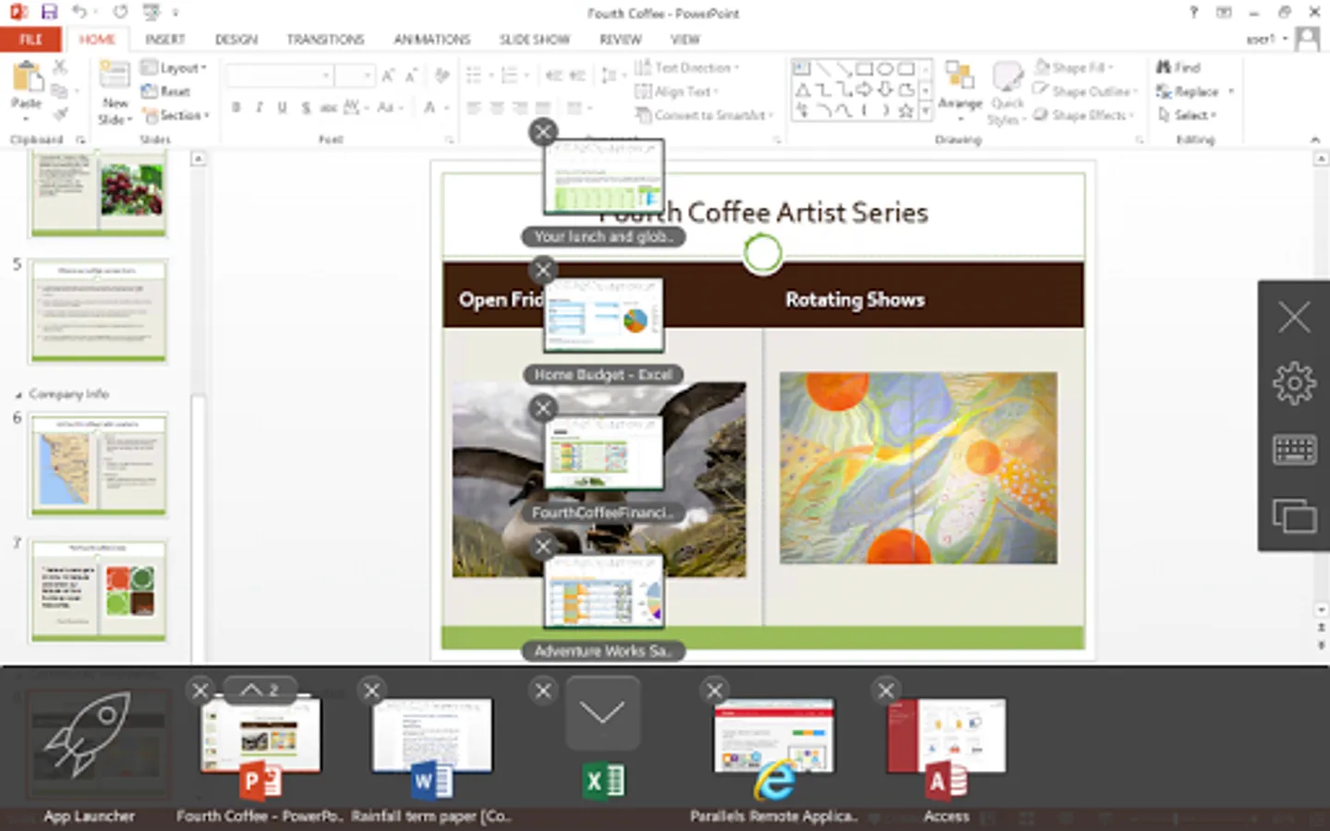Open the text Font Color picker
Viewport: 1330px width, 831px height.
[430, 108]
